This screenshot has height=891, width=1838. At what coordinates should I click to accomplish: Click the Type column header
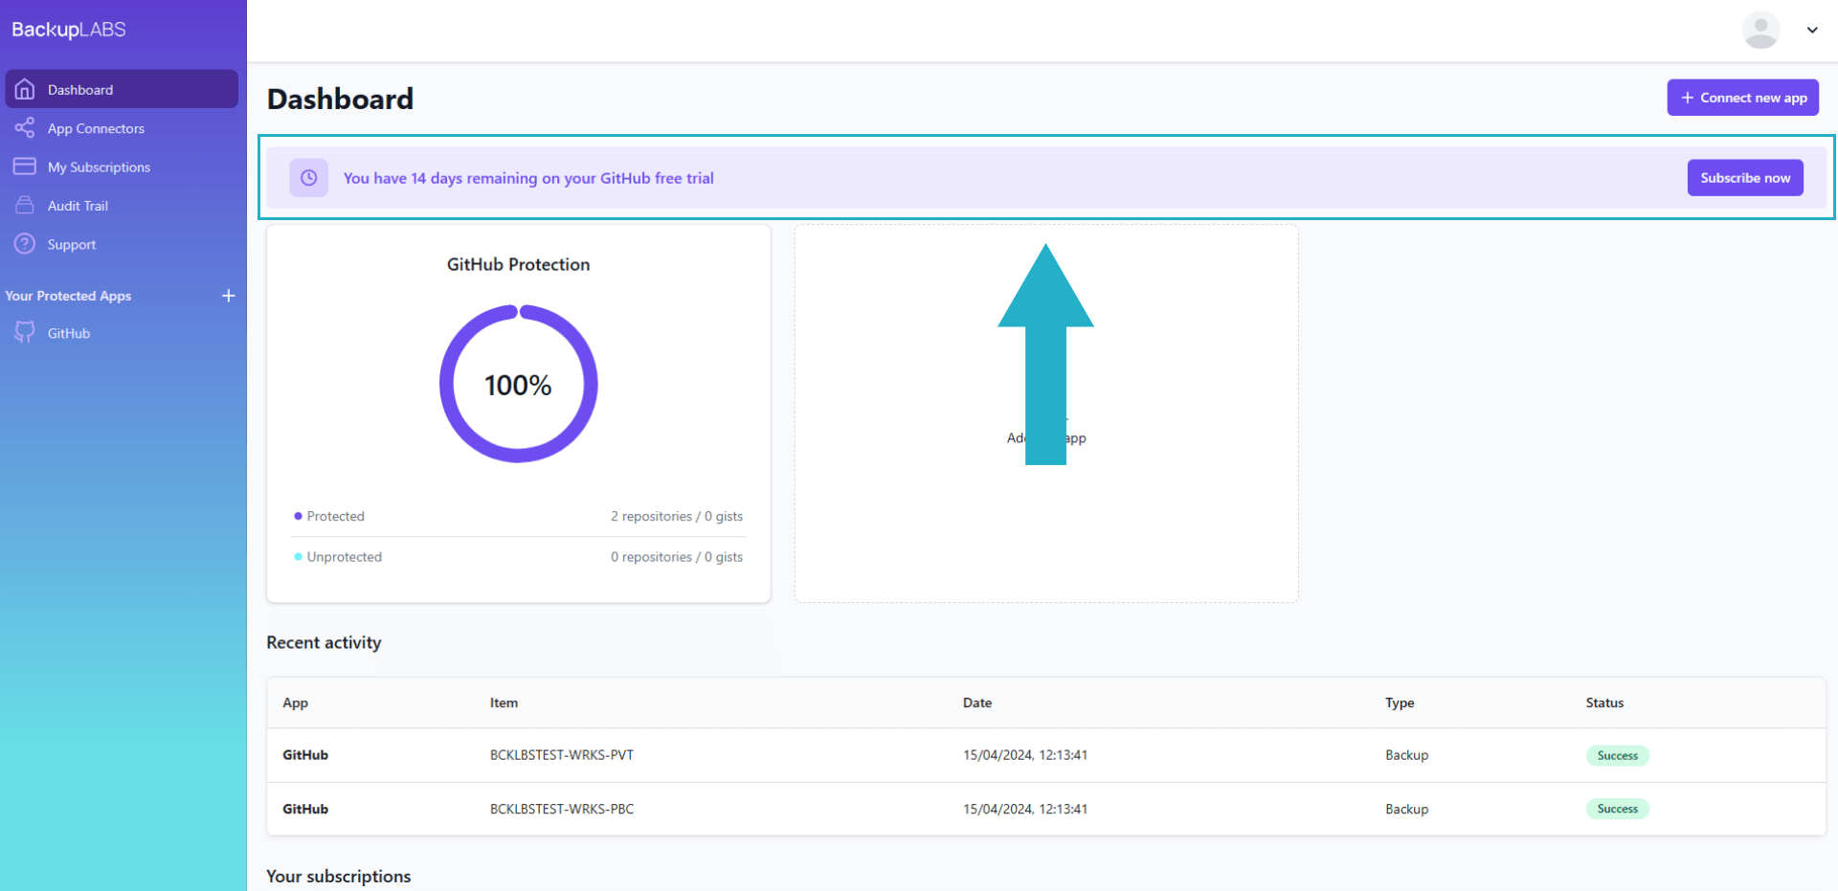point(1400,702)
